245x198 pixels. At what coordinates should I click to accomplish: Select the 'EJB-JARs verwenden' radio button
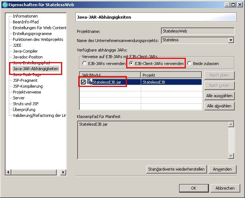84,63
